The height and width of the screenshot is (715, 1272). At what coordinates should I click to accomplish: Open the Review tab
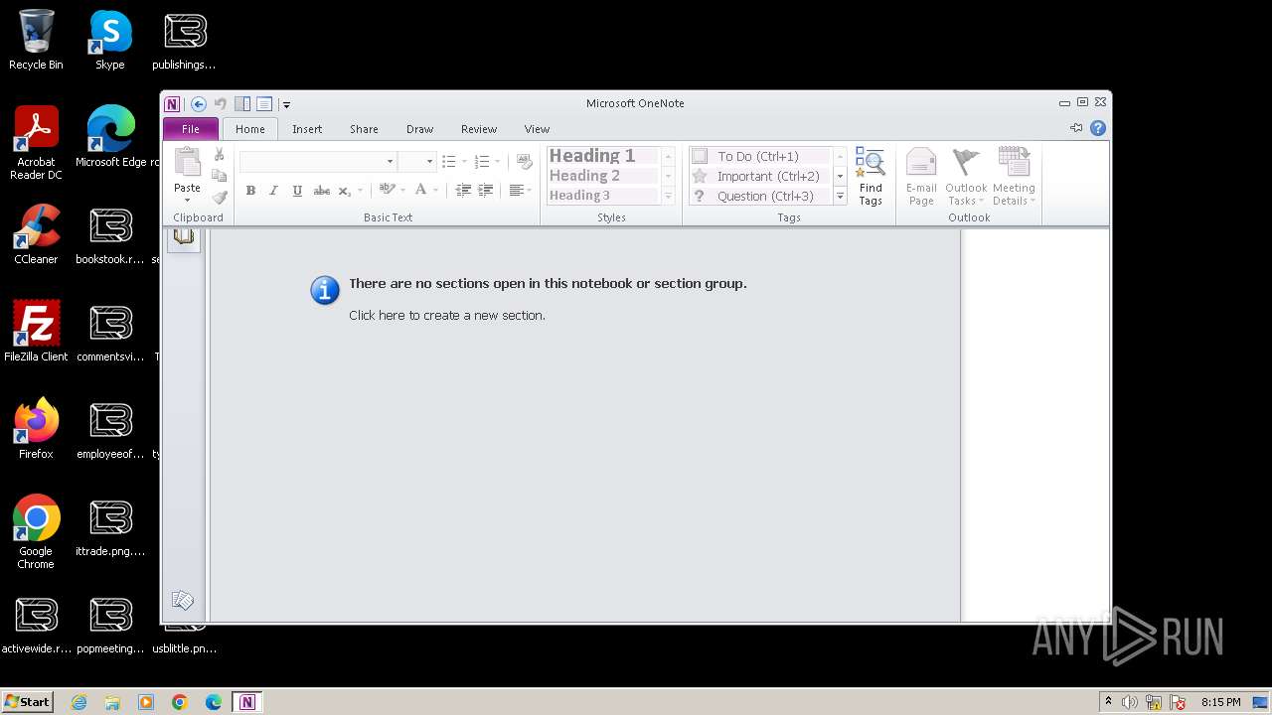click(478, 129)
